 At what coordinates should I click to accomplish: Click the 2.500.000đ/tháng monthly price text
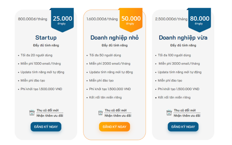[171, 19]
